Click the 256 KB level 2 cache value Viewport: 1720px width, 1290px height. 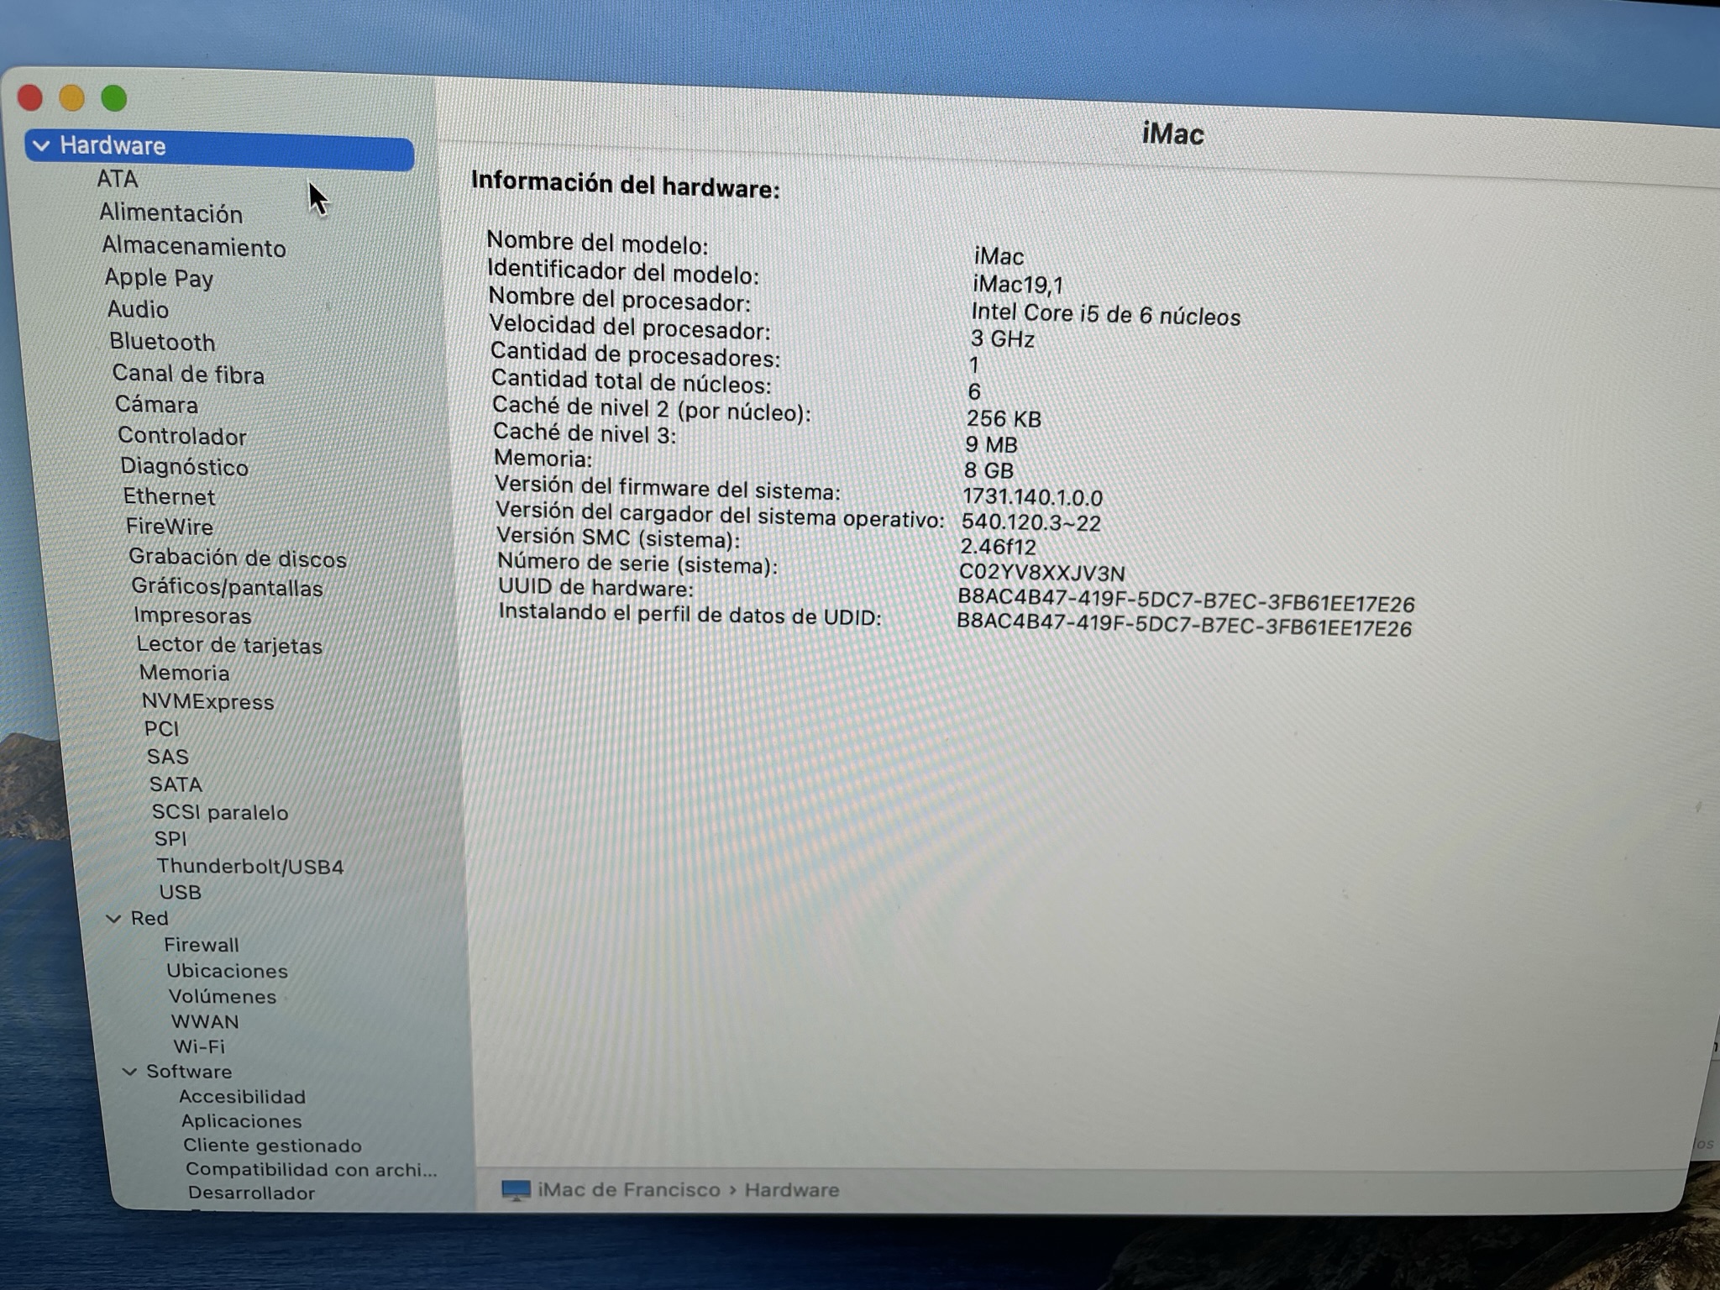(1004, 418)
